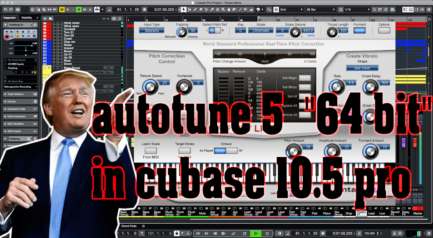Click the Set Minor button

coord(305,87)
